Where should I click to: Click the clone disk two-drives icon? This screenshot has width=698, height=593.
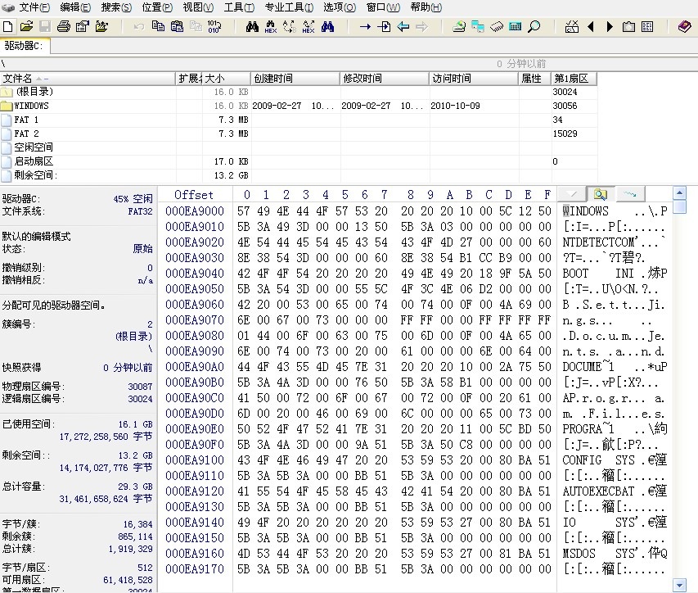[478, 27]
